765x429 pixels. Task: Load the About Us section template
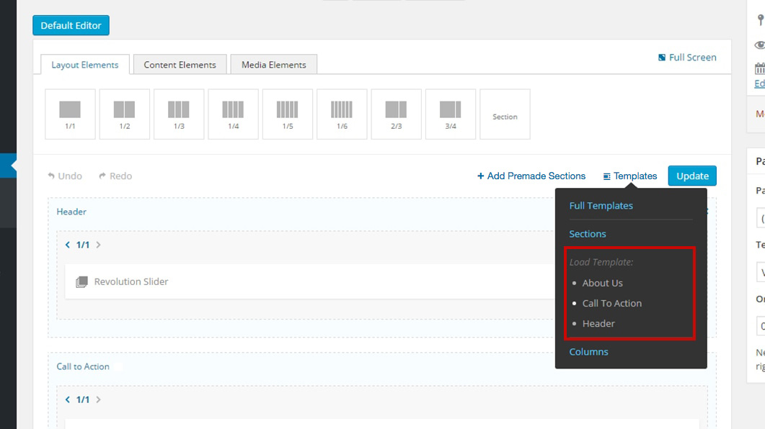603,283
